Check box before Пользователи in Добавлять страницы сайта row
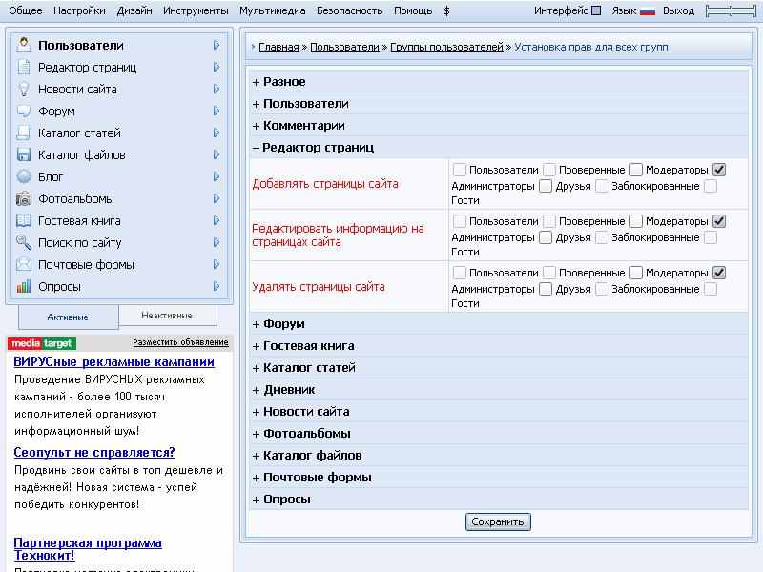Image resolution: width=763 pixels, height=572 pixels. pos(459,170)
